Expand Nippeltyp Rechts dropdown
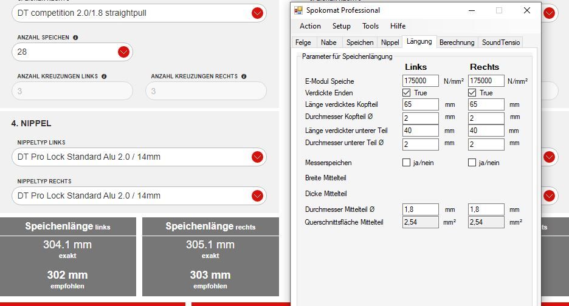The height and width of the screenshot is (306, 569). click(x=139, y=195)
